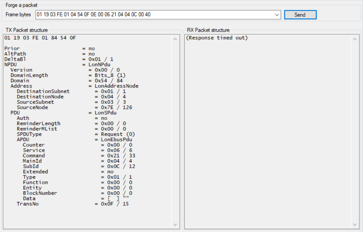Viewport: 363px width, 232px height.
Task: Click the 'BlockNumber' row
Action: [77, 193]
